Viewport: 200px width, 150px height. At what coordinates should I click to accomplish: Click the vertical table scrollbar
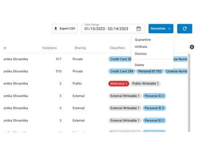(189, 92)
